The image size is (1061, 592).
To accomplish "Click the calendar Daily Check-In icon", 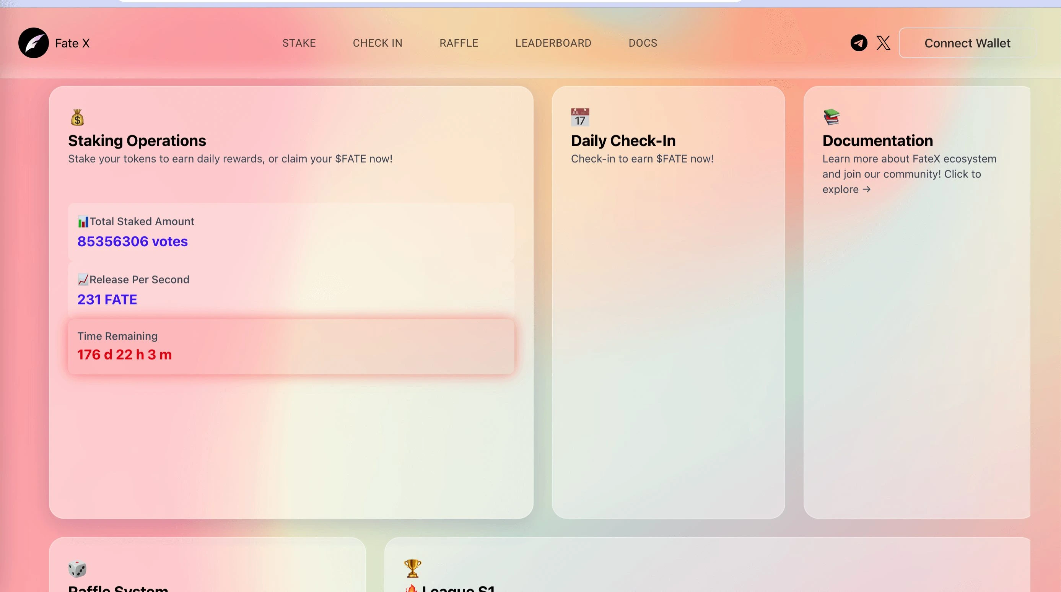I will click(580, 117).
